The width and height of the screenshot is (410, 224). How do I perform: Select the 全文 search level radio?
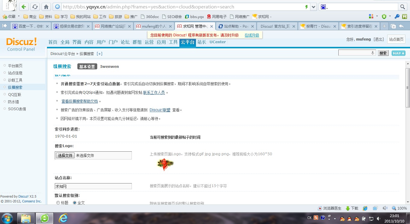(75, 203)
